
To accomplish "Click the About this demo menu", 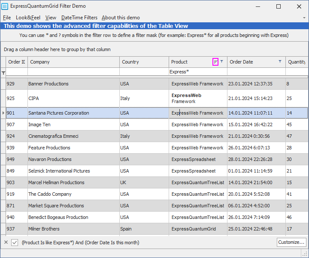I will [121, 18].
